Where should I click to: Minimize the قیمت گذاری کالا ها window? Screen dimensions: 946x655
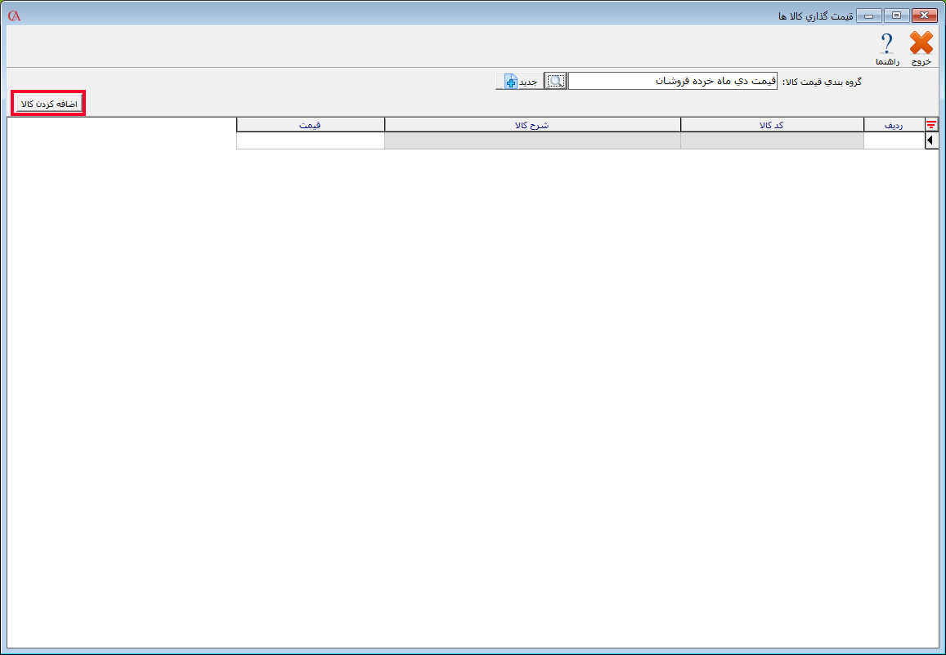point(868,16)
